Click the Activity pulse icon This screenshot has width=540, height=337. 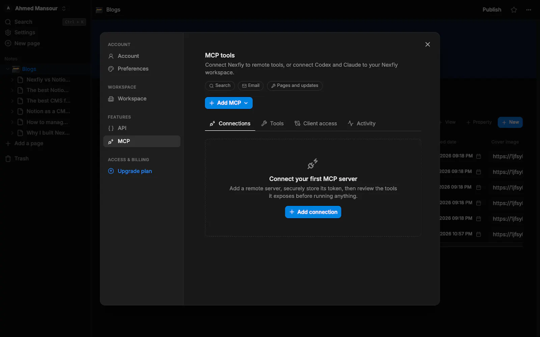pos(351,123)
